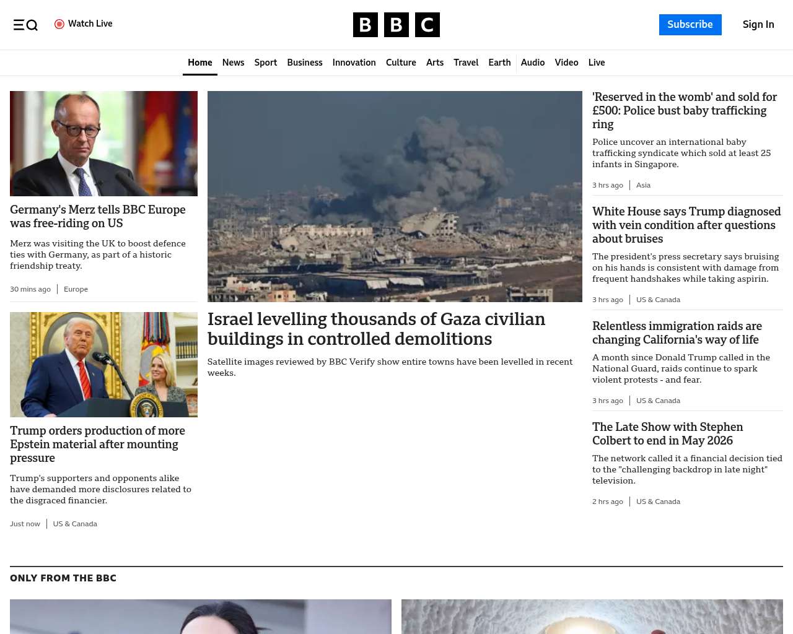The image size is (793, 634).
Task: Go to the Arts section
Action: coord(435,63)
